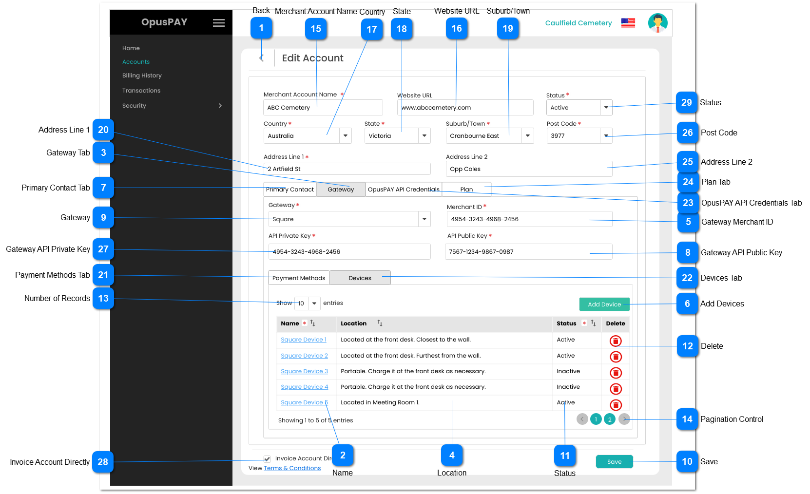Screen dimensions: 810x494
Task: Open the Gateway dropdown showing Square
Action: [424, 219]
